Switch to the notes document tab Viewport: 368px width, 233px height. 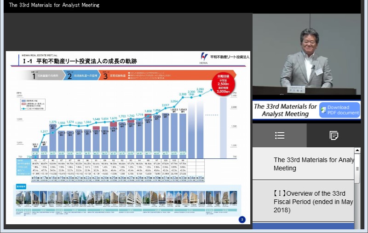(333, 135)
